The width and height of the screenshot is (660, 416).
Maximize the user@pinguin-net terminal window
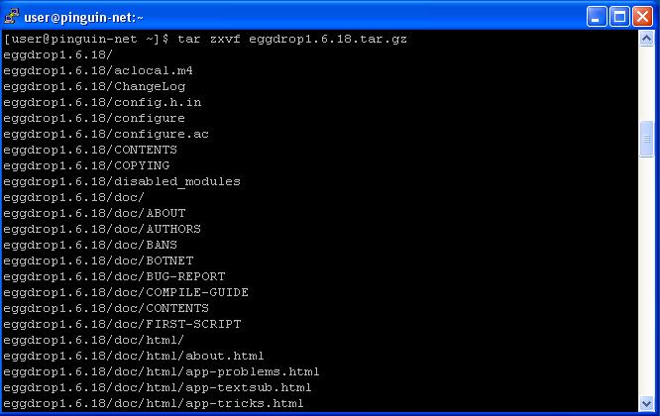click(x=619, y=17)
